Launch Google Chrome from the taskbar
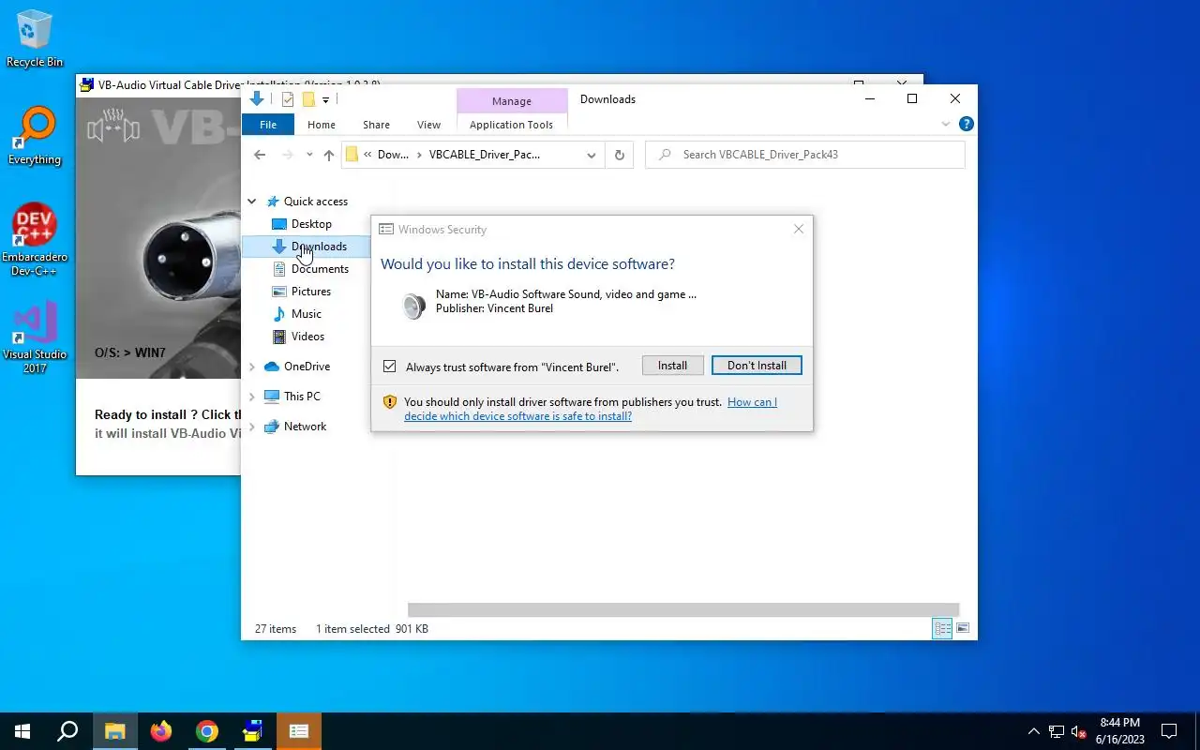Viewport: 1200px width, 750px height. [207, 731]
